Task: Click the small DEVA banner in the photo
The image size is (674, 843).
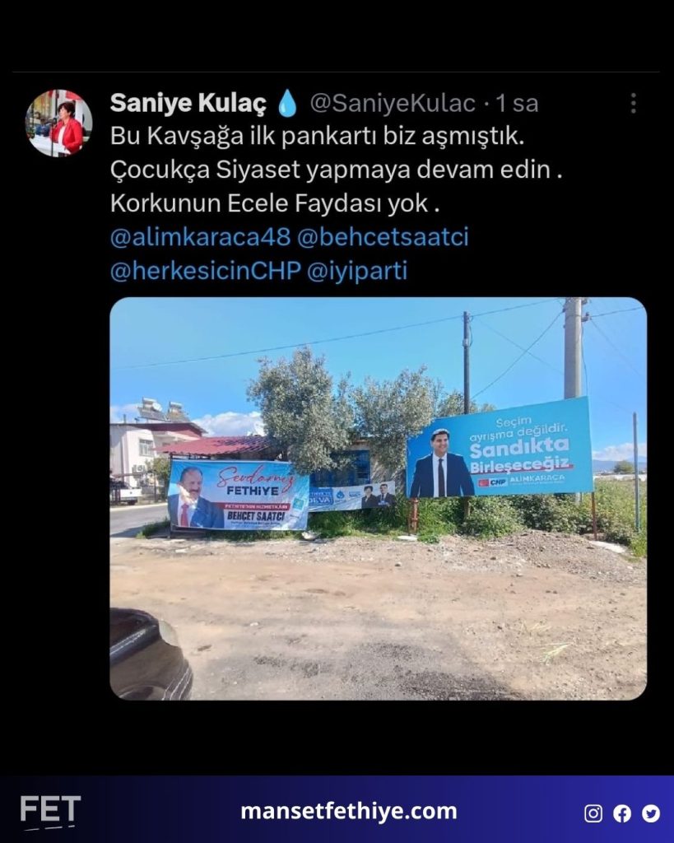Action: pos(352,496)
